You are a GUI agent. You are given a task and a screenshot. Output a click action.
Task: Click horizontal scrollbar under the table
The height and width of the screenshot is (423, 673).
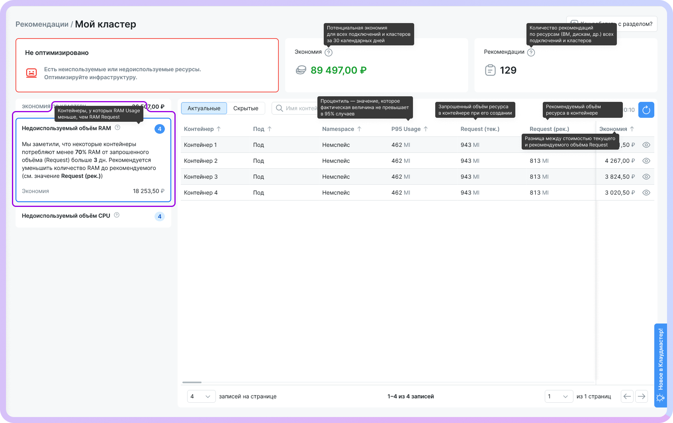pyautogui.click(x=192, y=382)
